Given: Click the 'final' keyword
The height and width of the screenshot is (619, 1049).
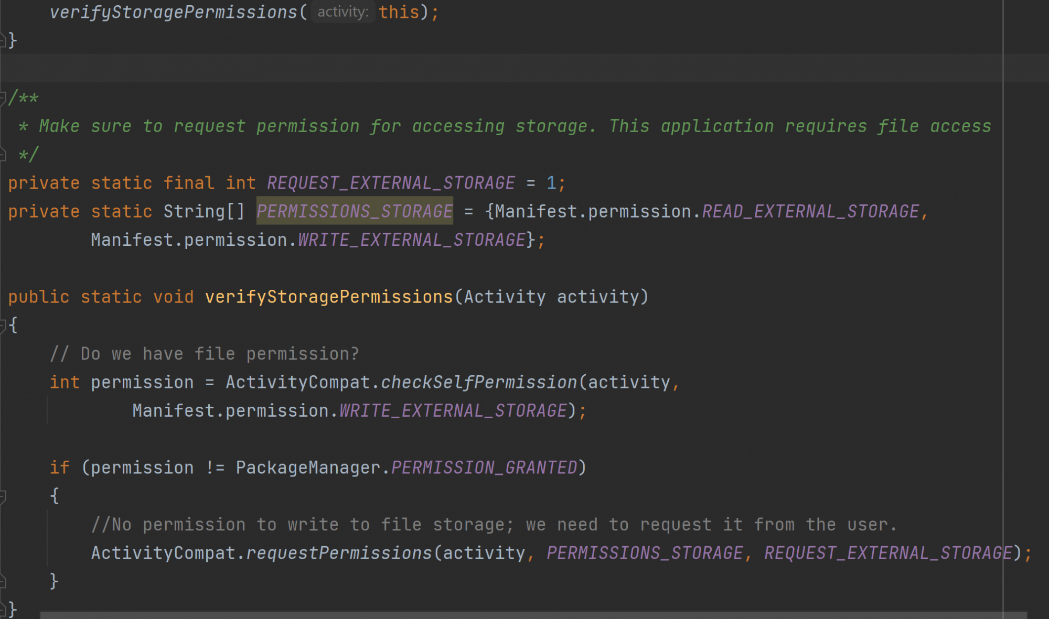Looking at the screenshot, I should (189, 183).
